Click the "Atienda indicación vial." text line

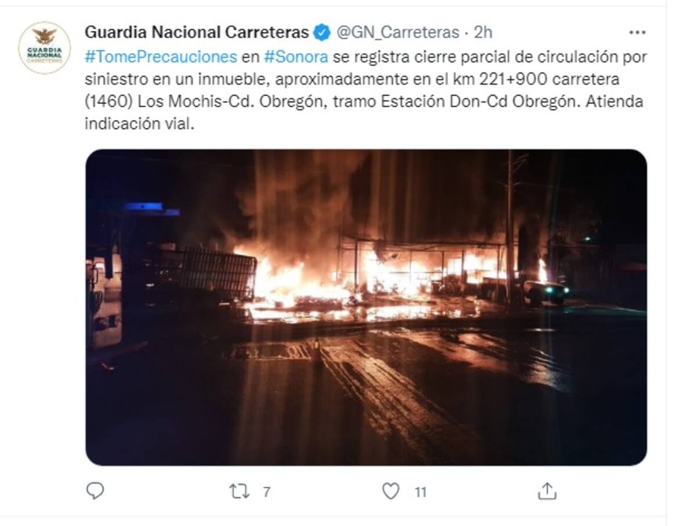pyautogui.click(x=138, y=123)
